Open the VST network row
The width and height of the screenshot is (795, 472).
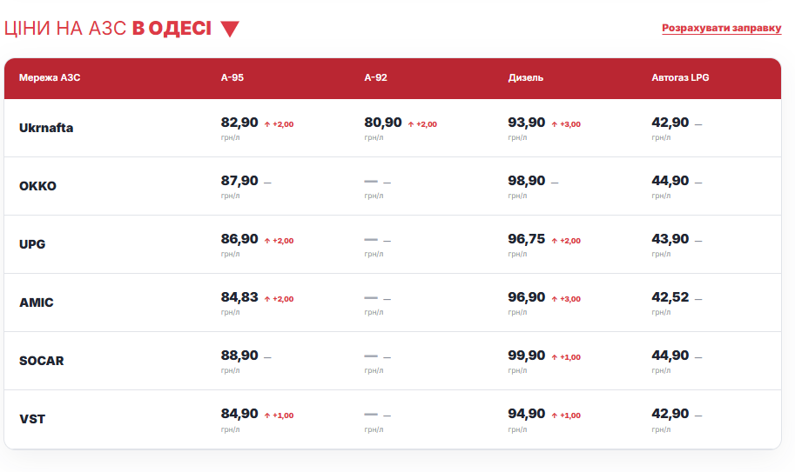coord(393,419)
